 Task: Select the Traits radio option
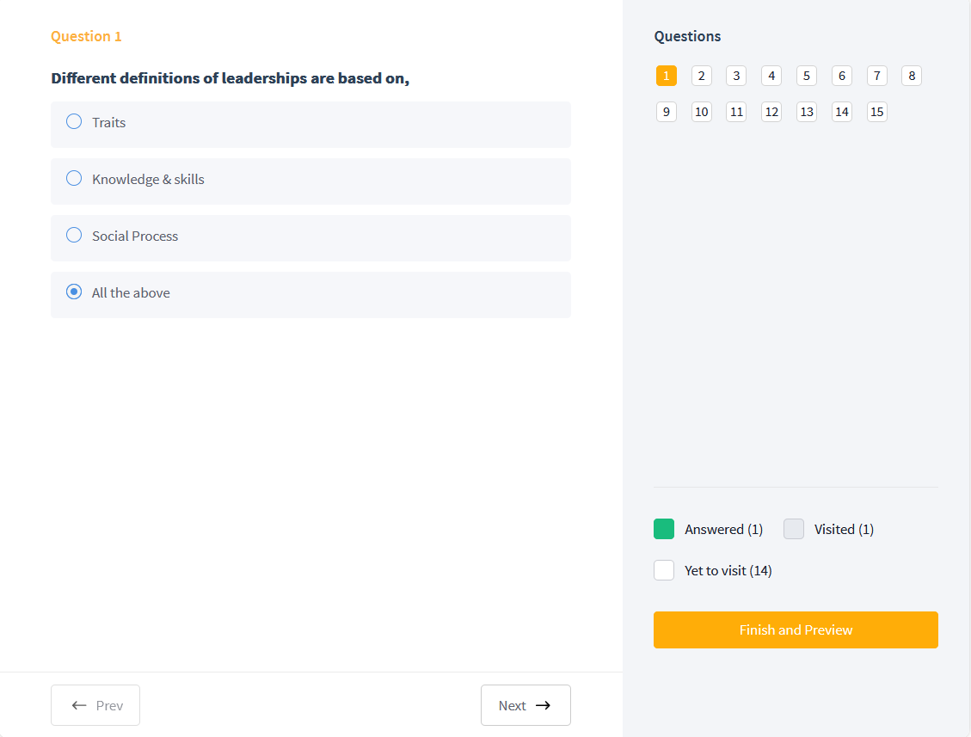click(74, 122)
